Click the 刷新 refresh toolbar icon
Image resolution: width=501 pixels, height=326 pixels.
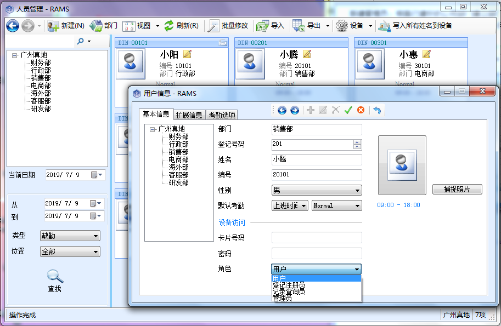coord(170,26)
